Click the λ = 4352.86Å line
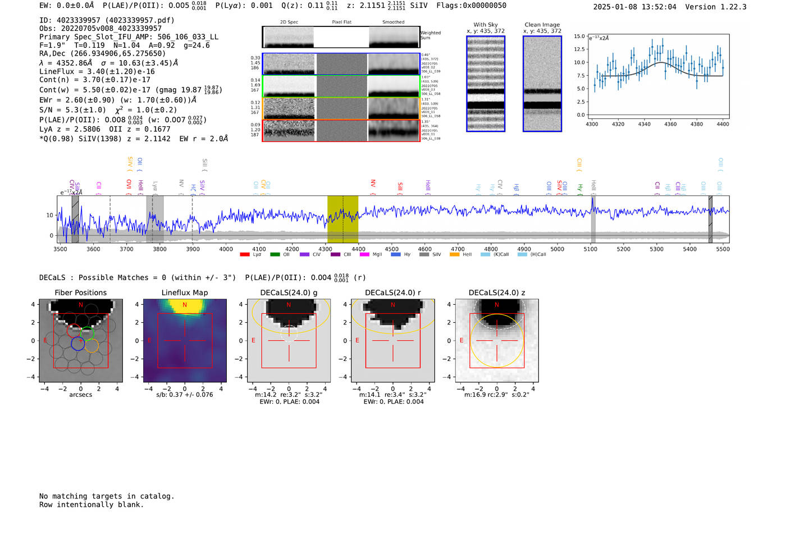 tap(109, 63)
